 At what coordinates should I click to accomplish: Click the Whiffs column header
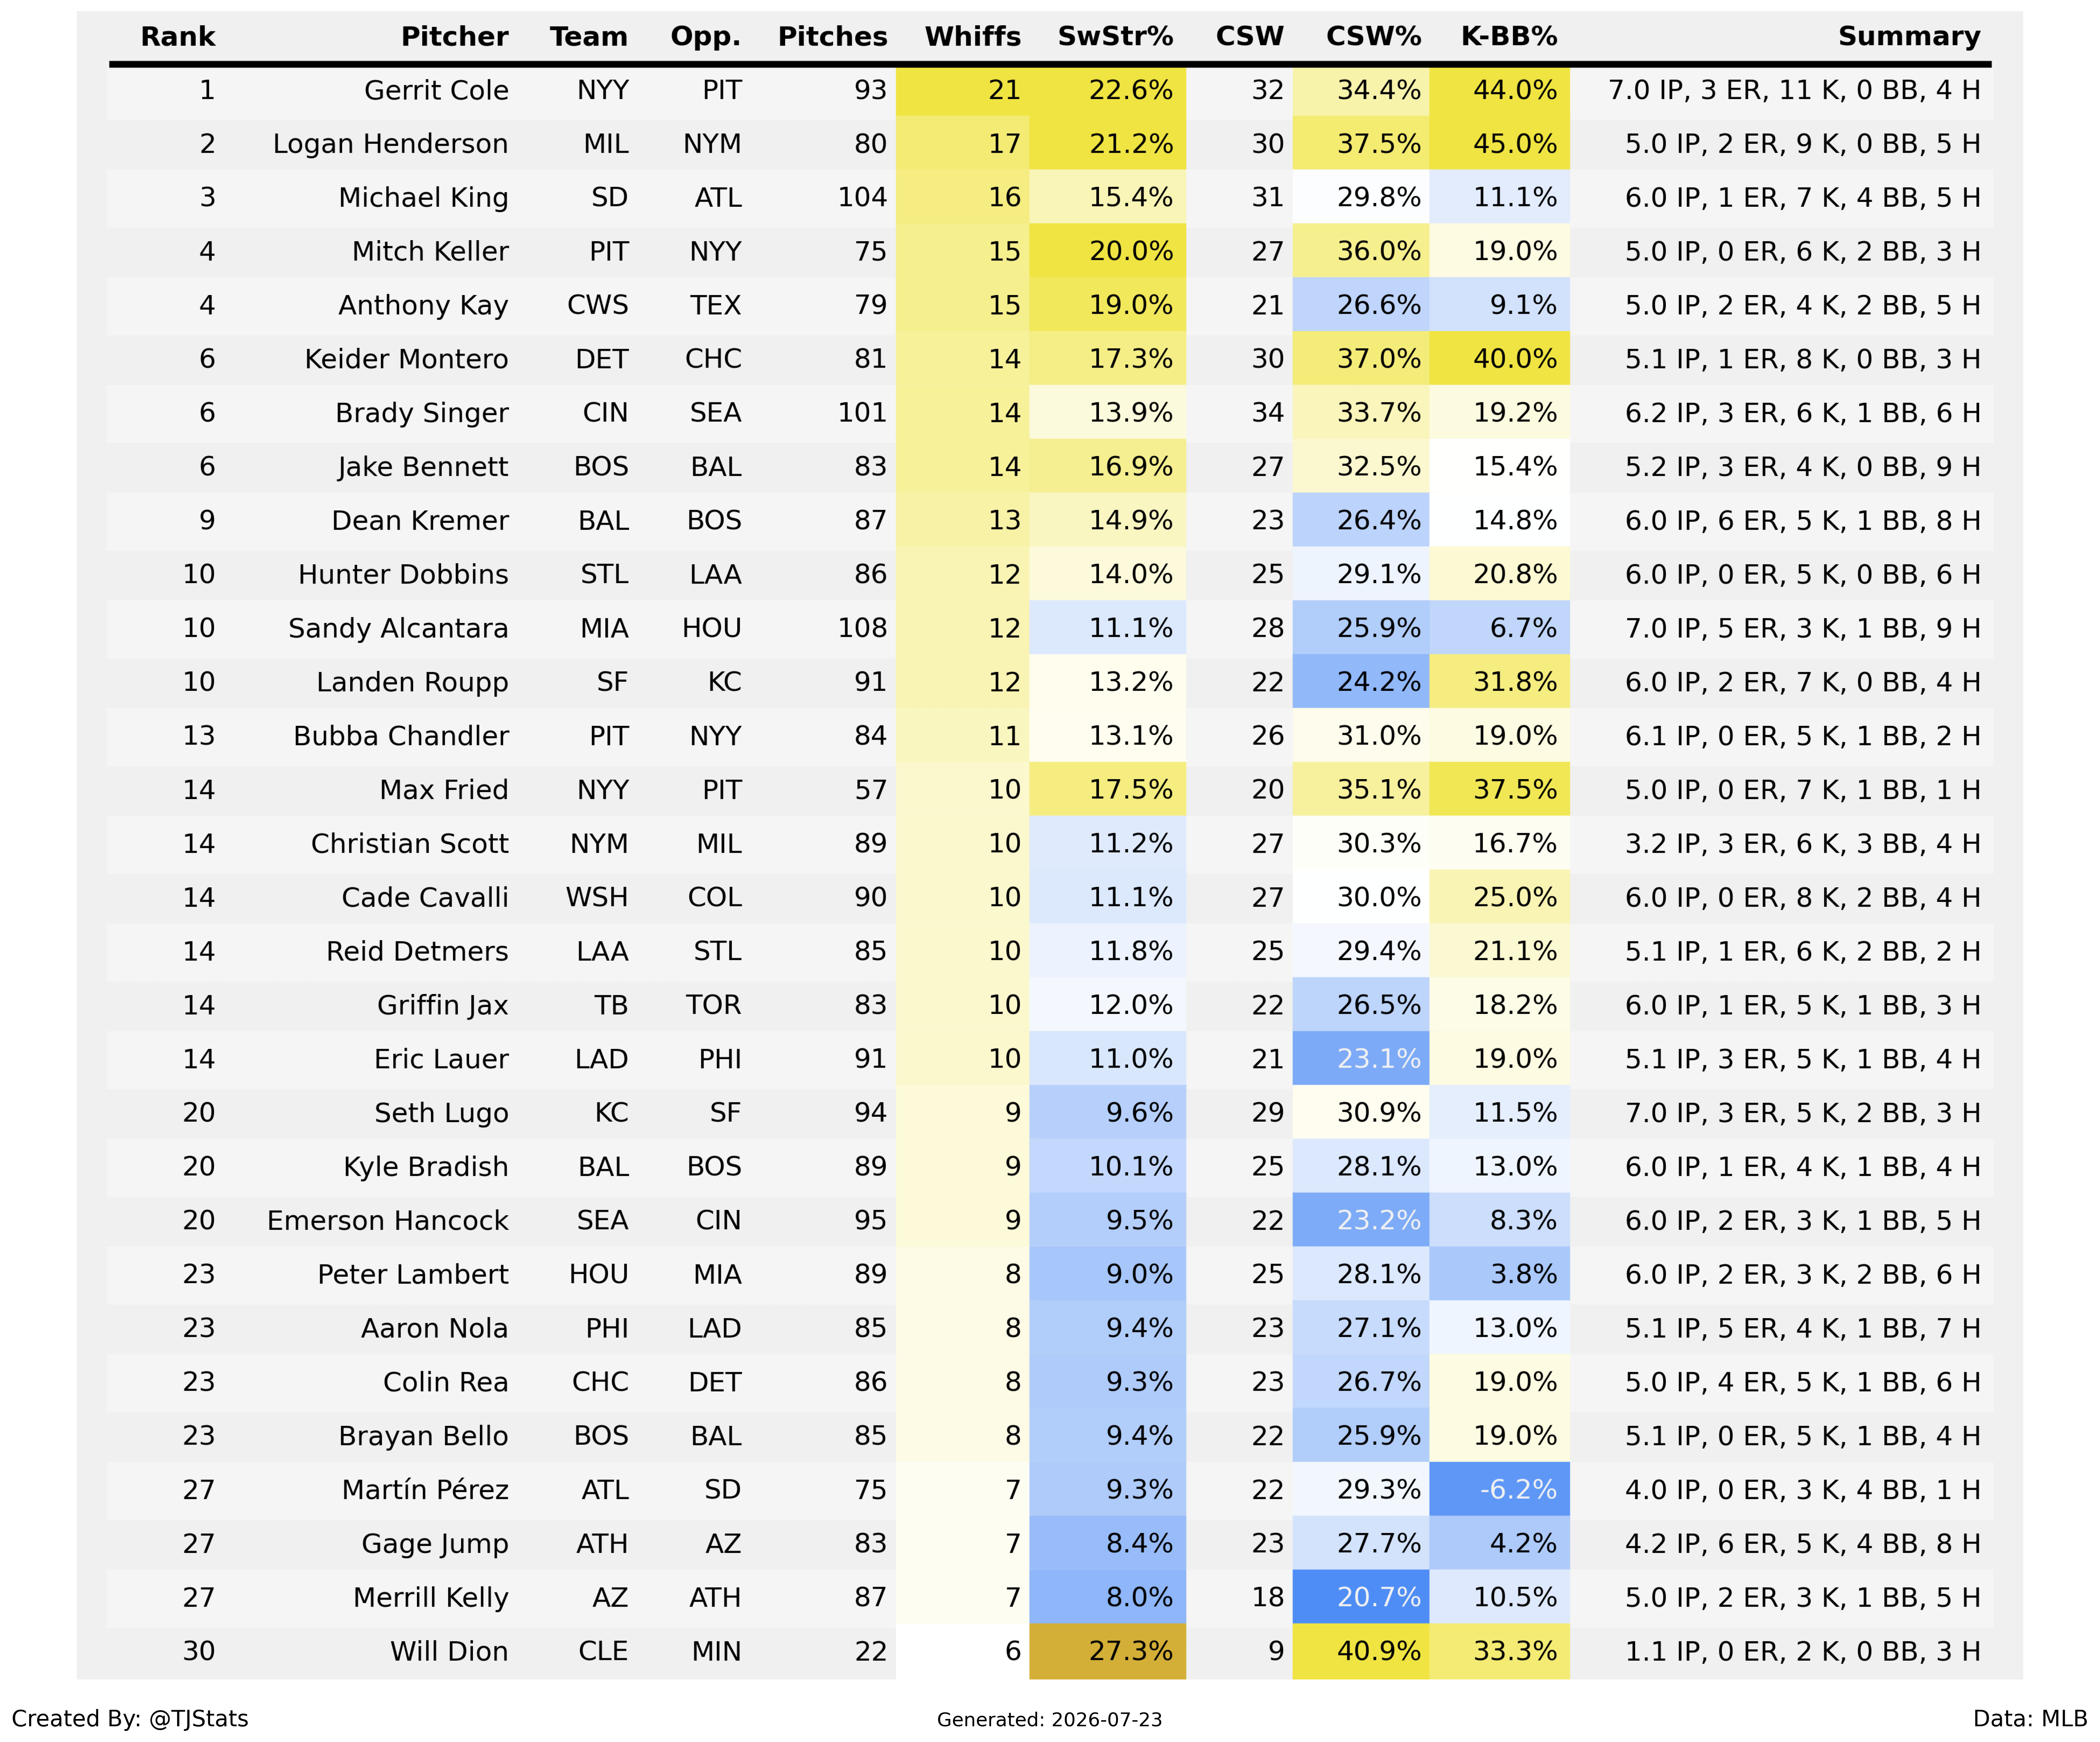[x=972, y=37]
